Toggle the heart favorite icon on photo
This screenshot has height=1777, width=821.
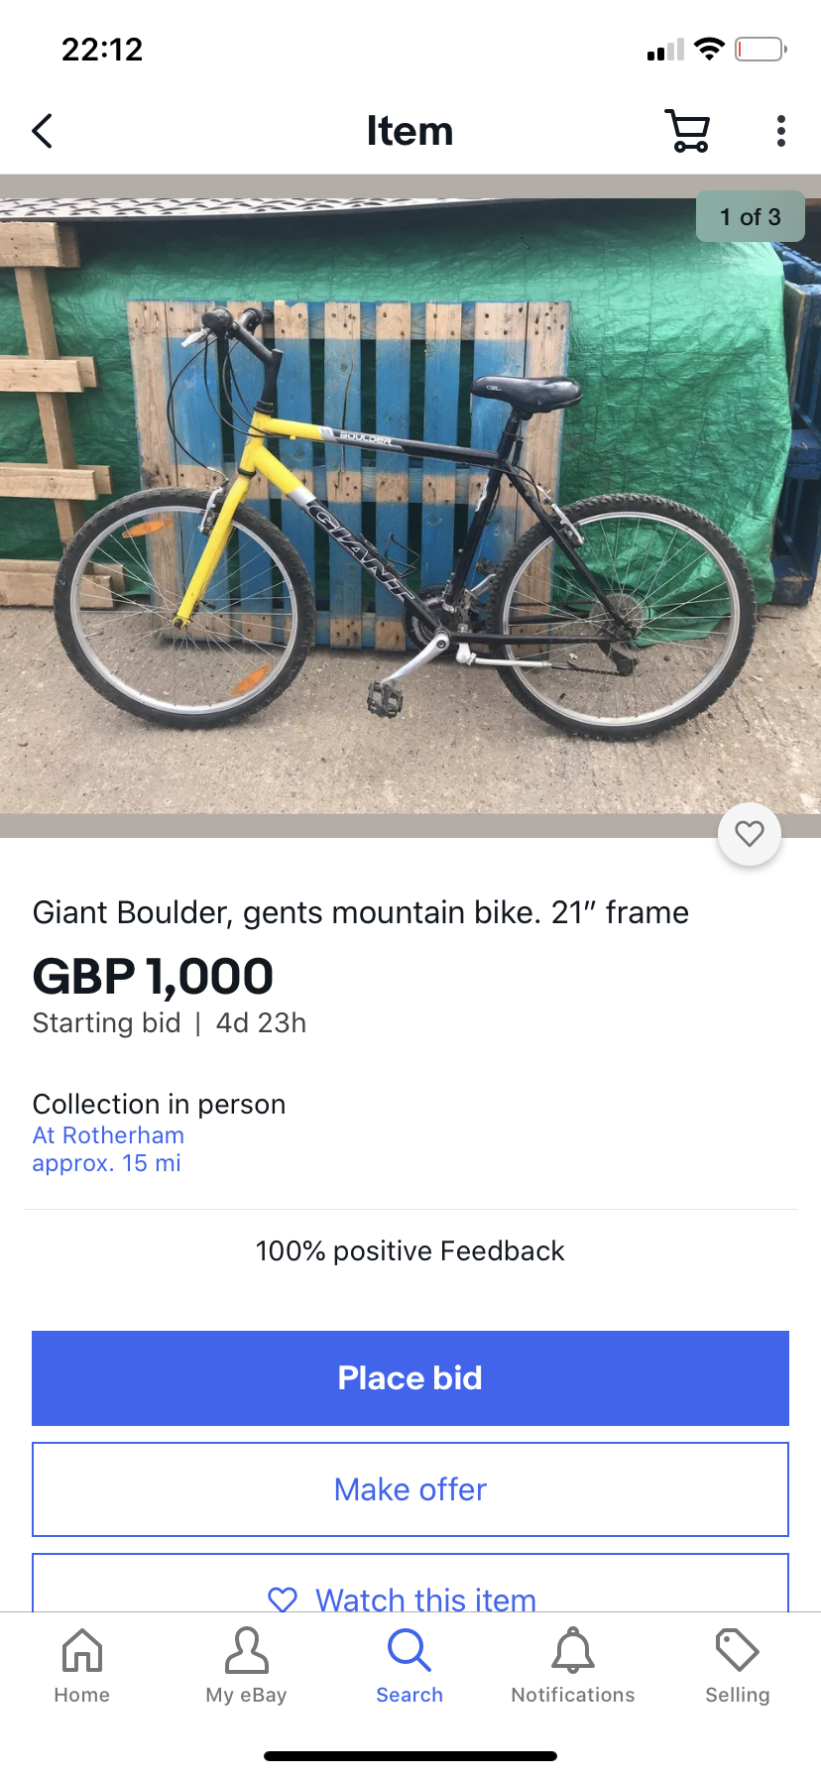pos(750,834)
